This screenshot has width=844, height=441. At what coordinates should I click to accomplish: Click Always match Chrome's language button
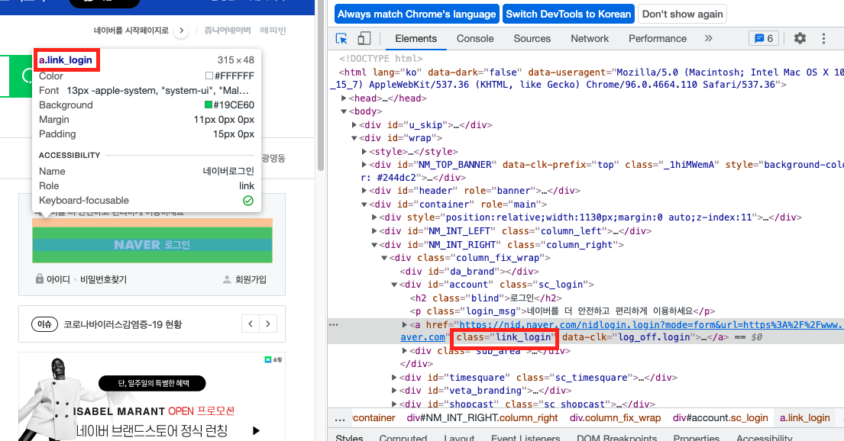[416, 14]
